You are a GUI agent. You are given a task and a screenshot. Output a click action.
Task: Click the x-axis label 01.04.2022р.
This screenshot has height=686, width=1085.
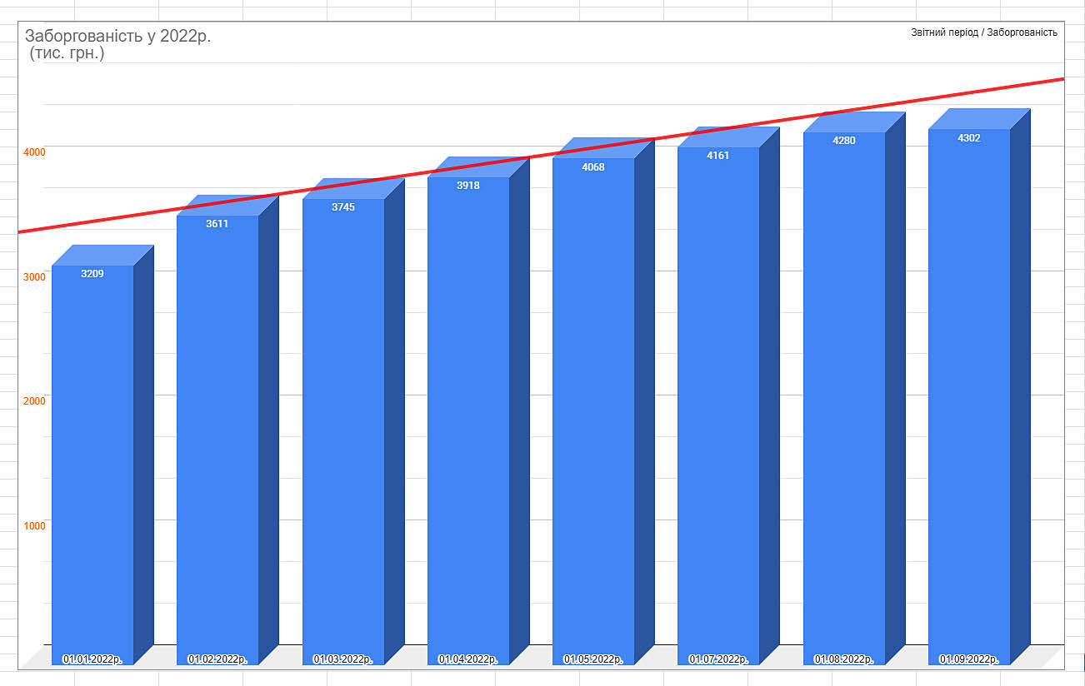tap(468, 659)
